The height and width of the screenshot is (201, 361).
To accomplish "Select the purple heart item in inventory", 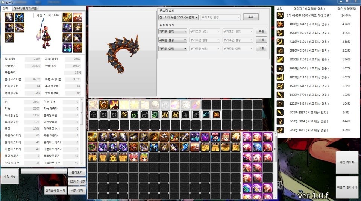I will [x=205, y=137].
